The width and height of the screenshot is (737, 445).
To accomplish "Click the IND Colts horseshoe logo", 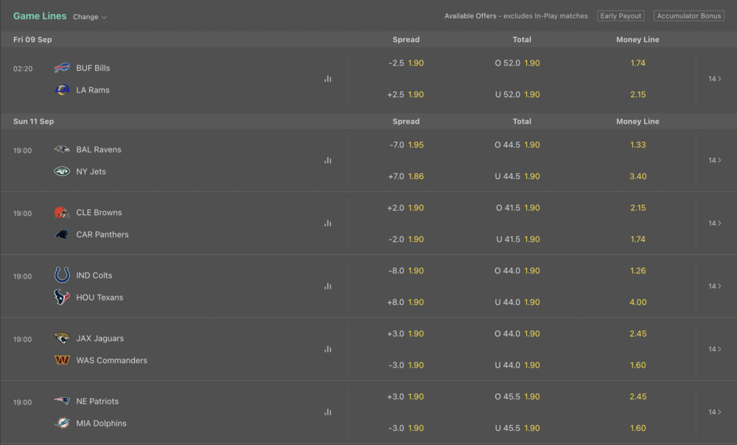I will [62, 276].
